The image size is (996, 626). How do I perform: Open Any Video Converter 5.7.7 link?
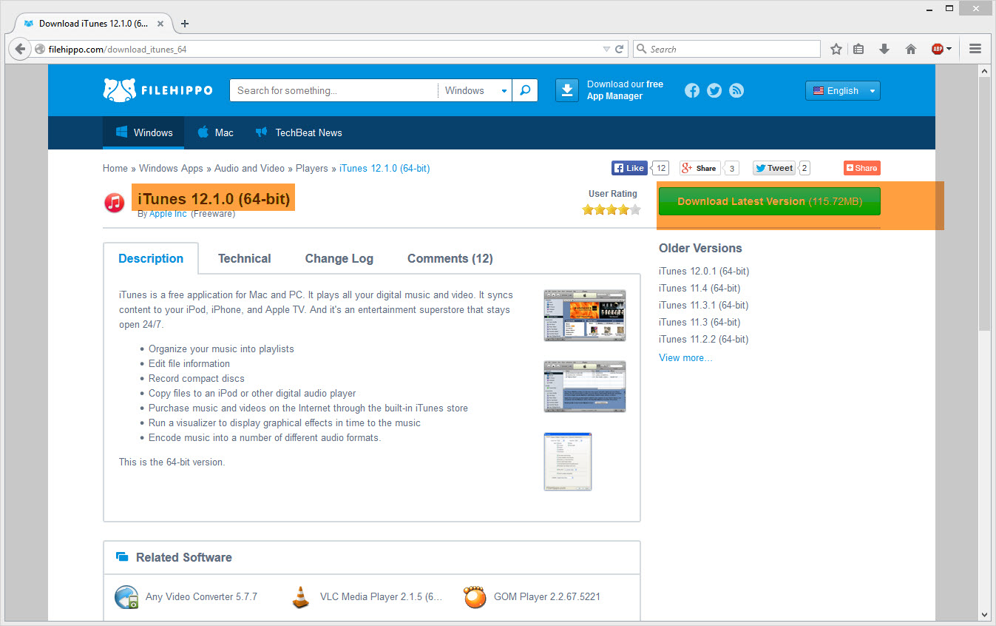tap(201, 596)
